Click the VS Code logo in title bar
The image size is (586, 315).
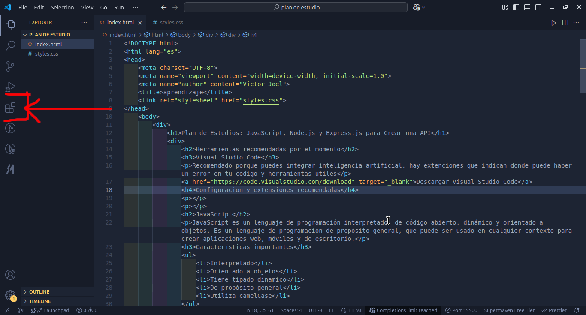(8, 7)
